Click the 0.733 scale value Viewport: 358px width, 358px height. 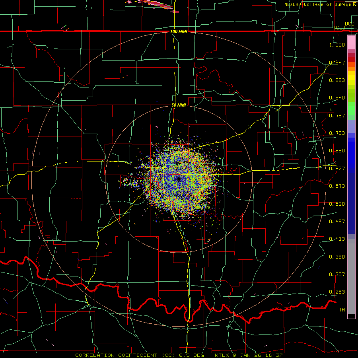337,133
